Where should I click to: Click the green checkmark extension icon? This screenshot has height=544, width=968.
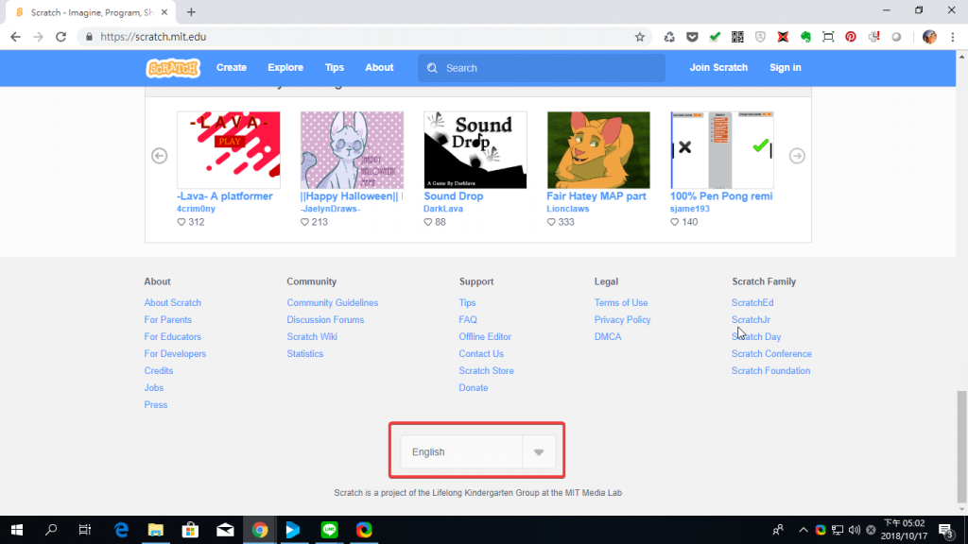pyautogui.click(x=715, y=37)
